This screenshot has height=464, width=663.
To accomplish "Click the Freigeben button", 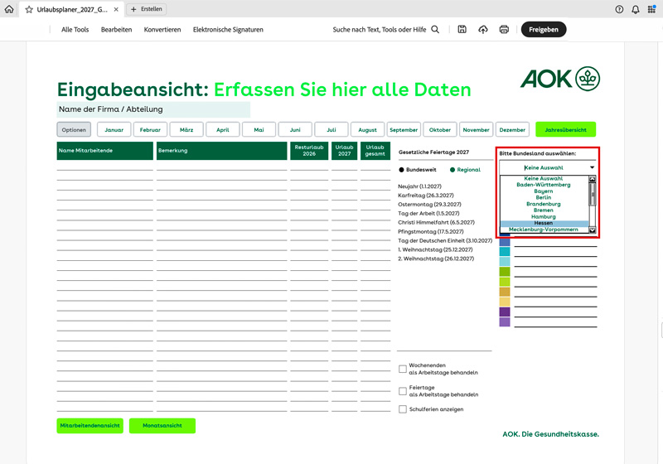I will (544, 30).
